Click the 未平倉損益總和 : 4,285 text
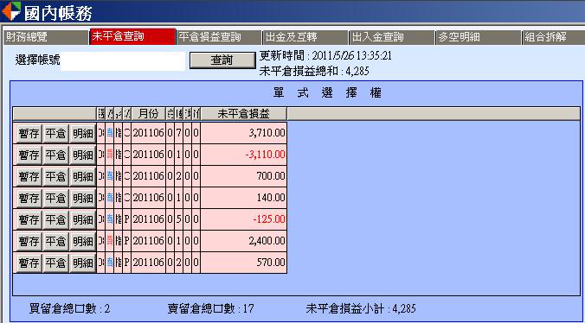The width and height of the screenshot is (585, 323). (314, 71)
